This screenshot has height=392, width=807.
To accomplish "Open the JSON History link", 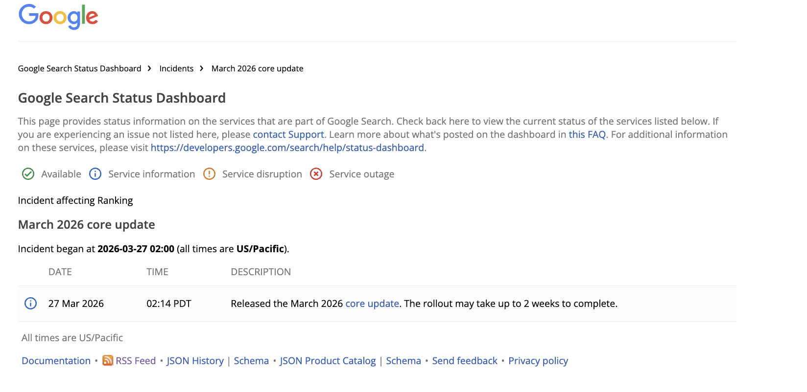I will tap(195, 361).
